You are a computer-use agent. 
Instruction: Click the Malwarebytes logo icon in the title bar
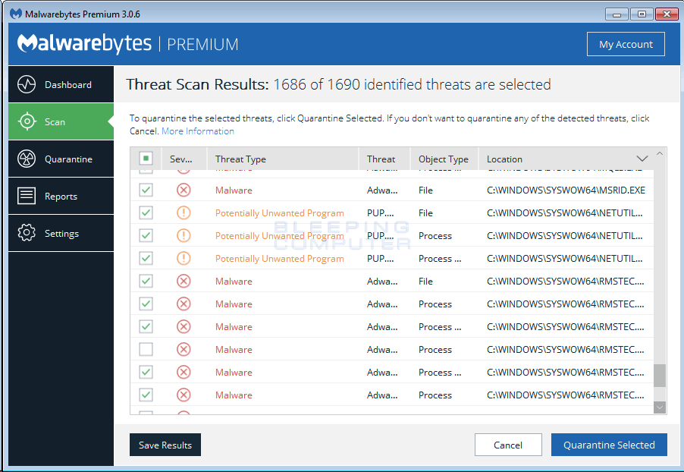coord(16,14)
